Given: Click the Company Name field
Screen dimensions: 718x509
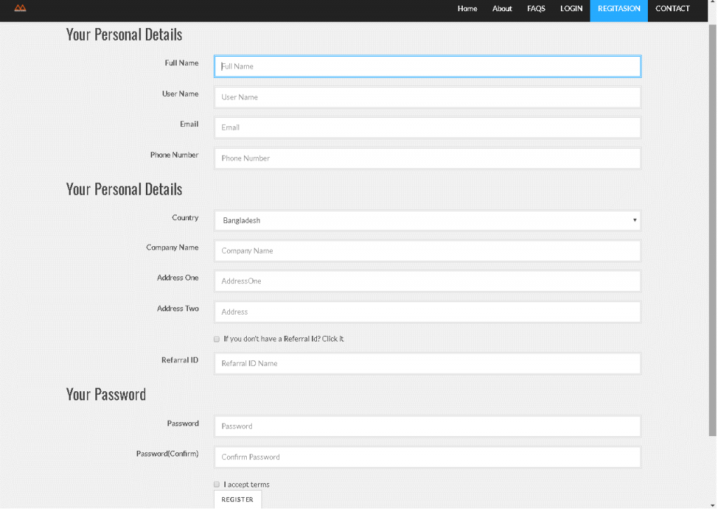Looking at the screenshot, I should click(427, 251).
